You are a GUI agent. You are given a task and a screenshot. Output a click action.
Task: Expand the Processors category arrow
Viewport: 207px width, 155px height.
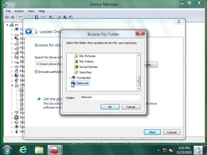pos(12,118)
